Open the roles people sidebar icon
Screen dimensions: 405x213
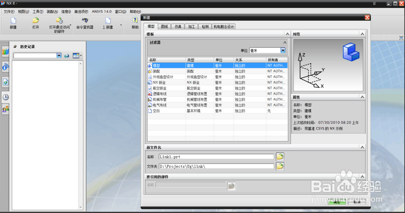pyautogui.click(x=5, y=109)
